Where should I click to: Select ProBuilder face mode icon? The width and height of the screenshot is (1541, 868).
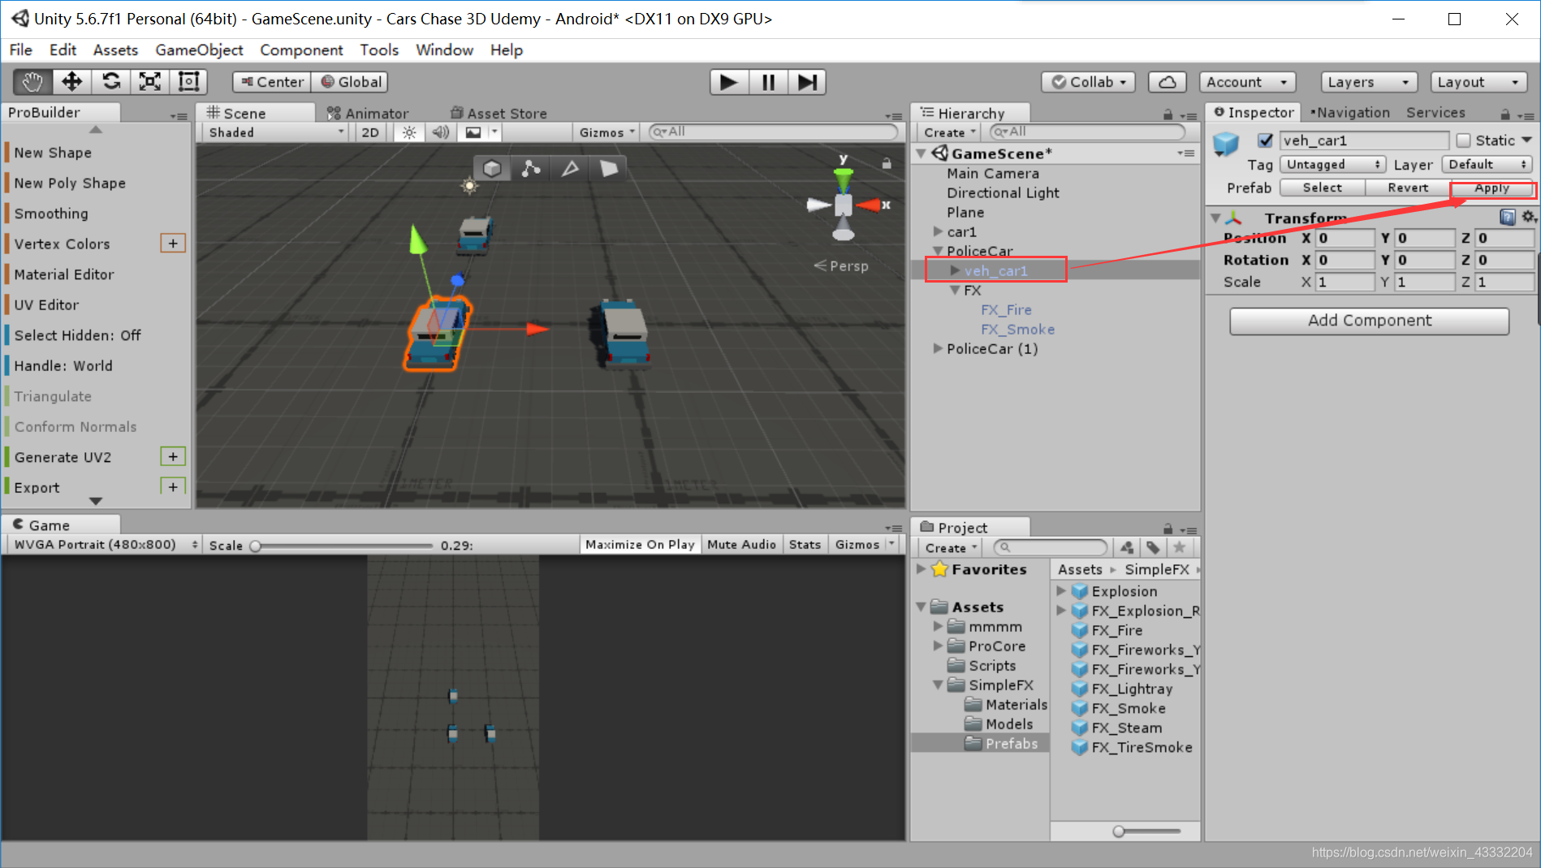pyautogui.click(x=609, y=168)
